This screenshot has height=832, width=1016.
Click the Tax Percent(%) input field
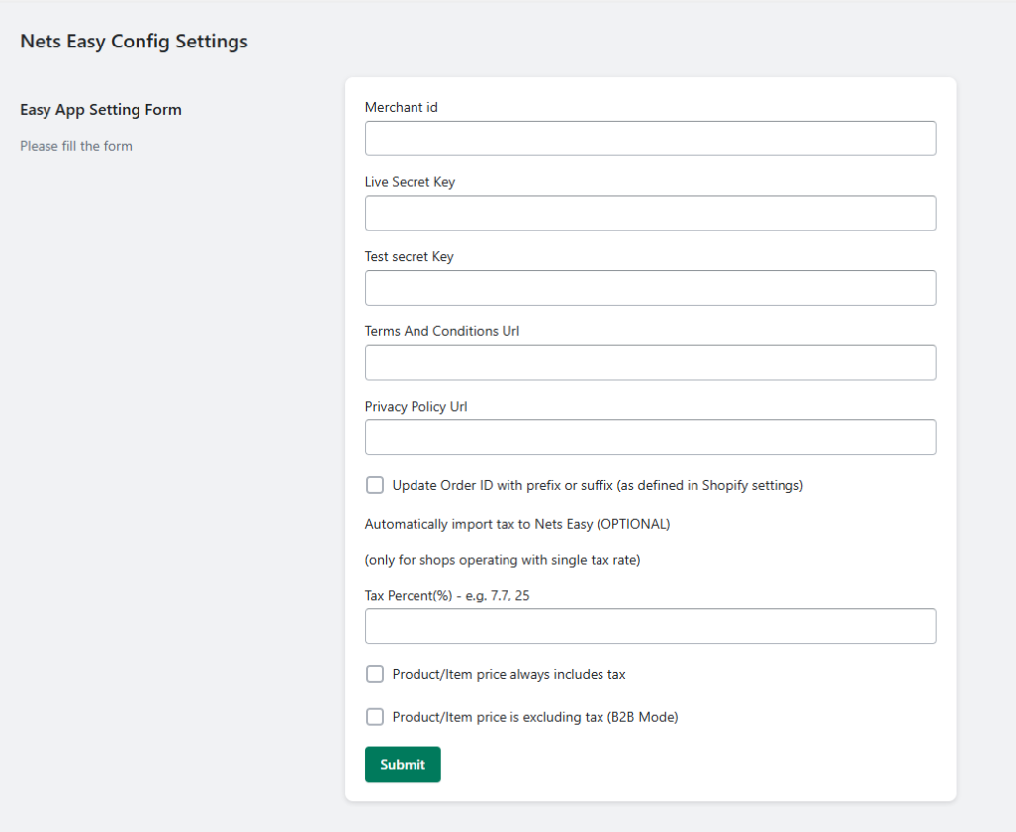[650, 626]
